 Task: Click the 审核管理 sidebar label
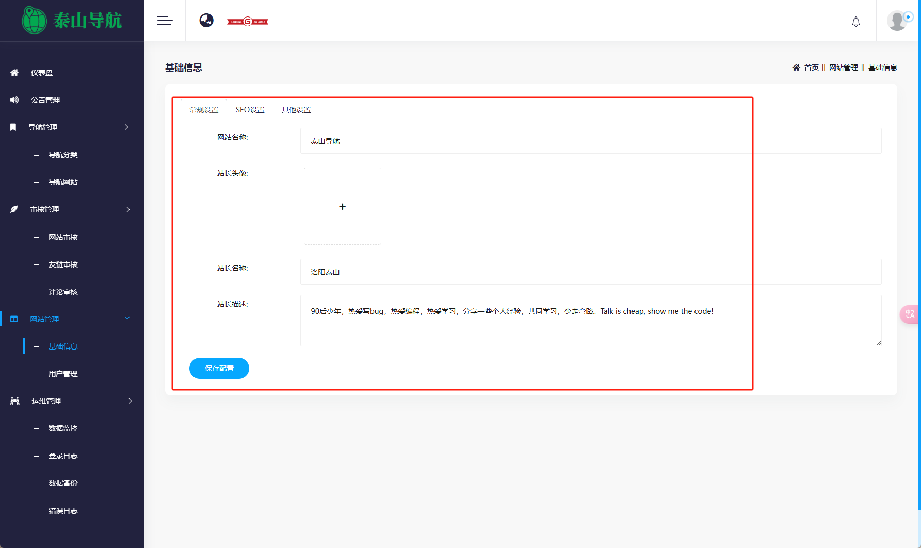click(44, 209)
